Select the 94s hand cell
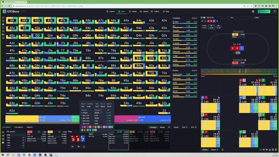 [139, 58]
